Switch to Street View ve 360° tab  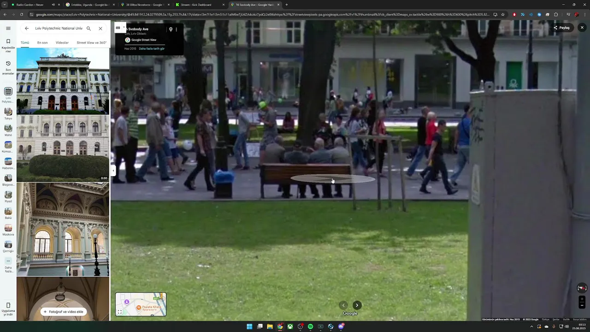92,42
